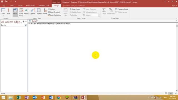
Task: Click Delete Rows in Query Setup
Action: click(x=75, y=12)
